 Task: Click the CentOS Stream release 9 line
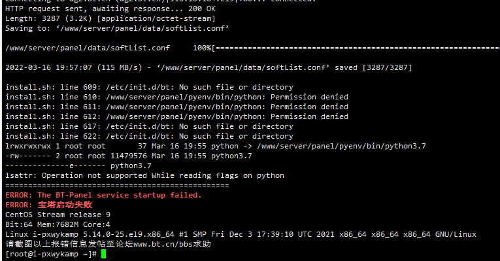point(58,215)
